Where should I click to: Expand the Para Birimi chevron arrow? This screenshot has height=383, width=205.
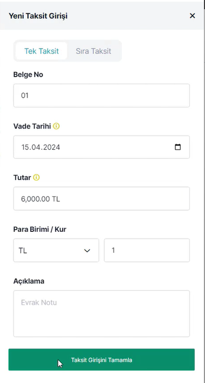coord(87,251)
